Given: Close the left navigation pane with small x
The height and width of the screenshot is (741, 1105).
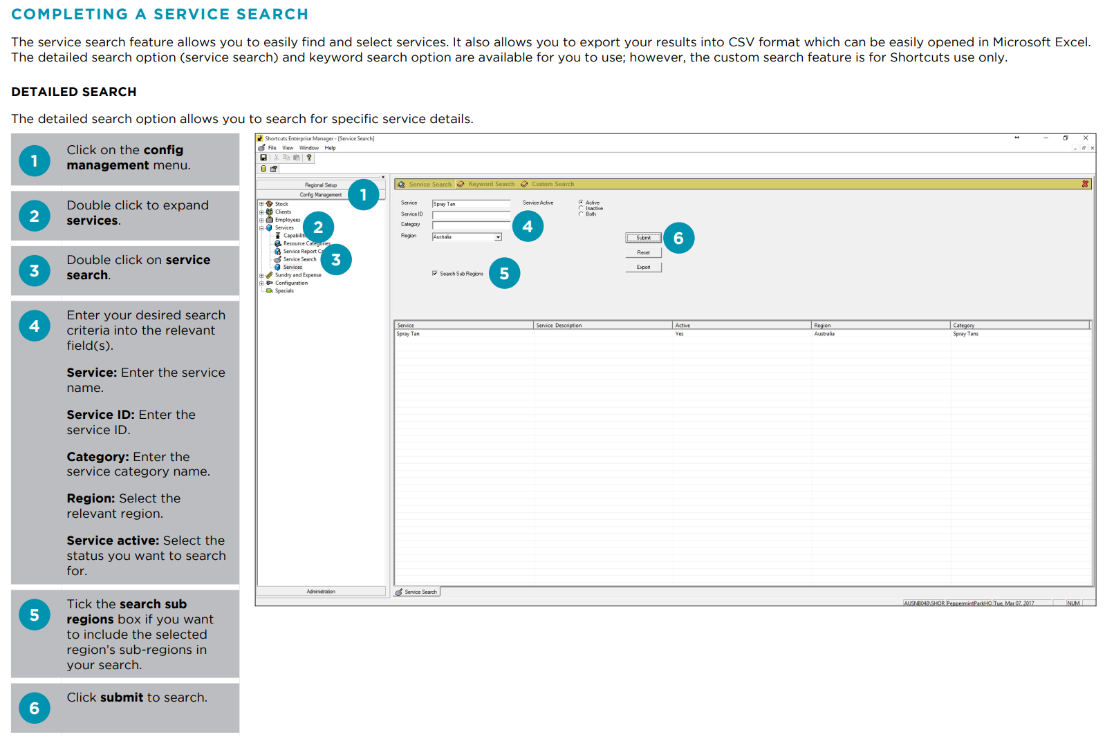Looking at the screenshot, I should (x=383, y=177).
